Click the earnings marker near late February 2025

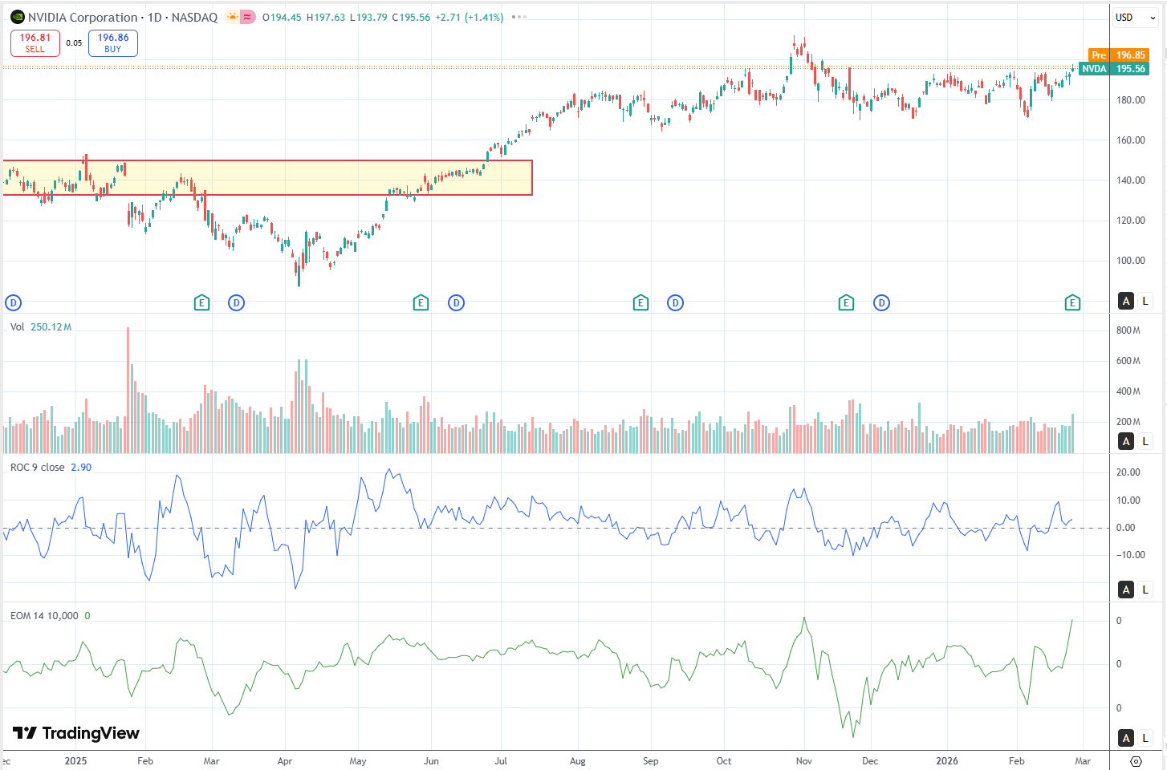tap(201, 302)
